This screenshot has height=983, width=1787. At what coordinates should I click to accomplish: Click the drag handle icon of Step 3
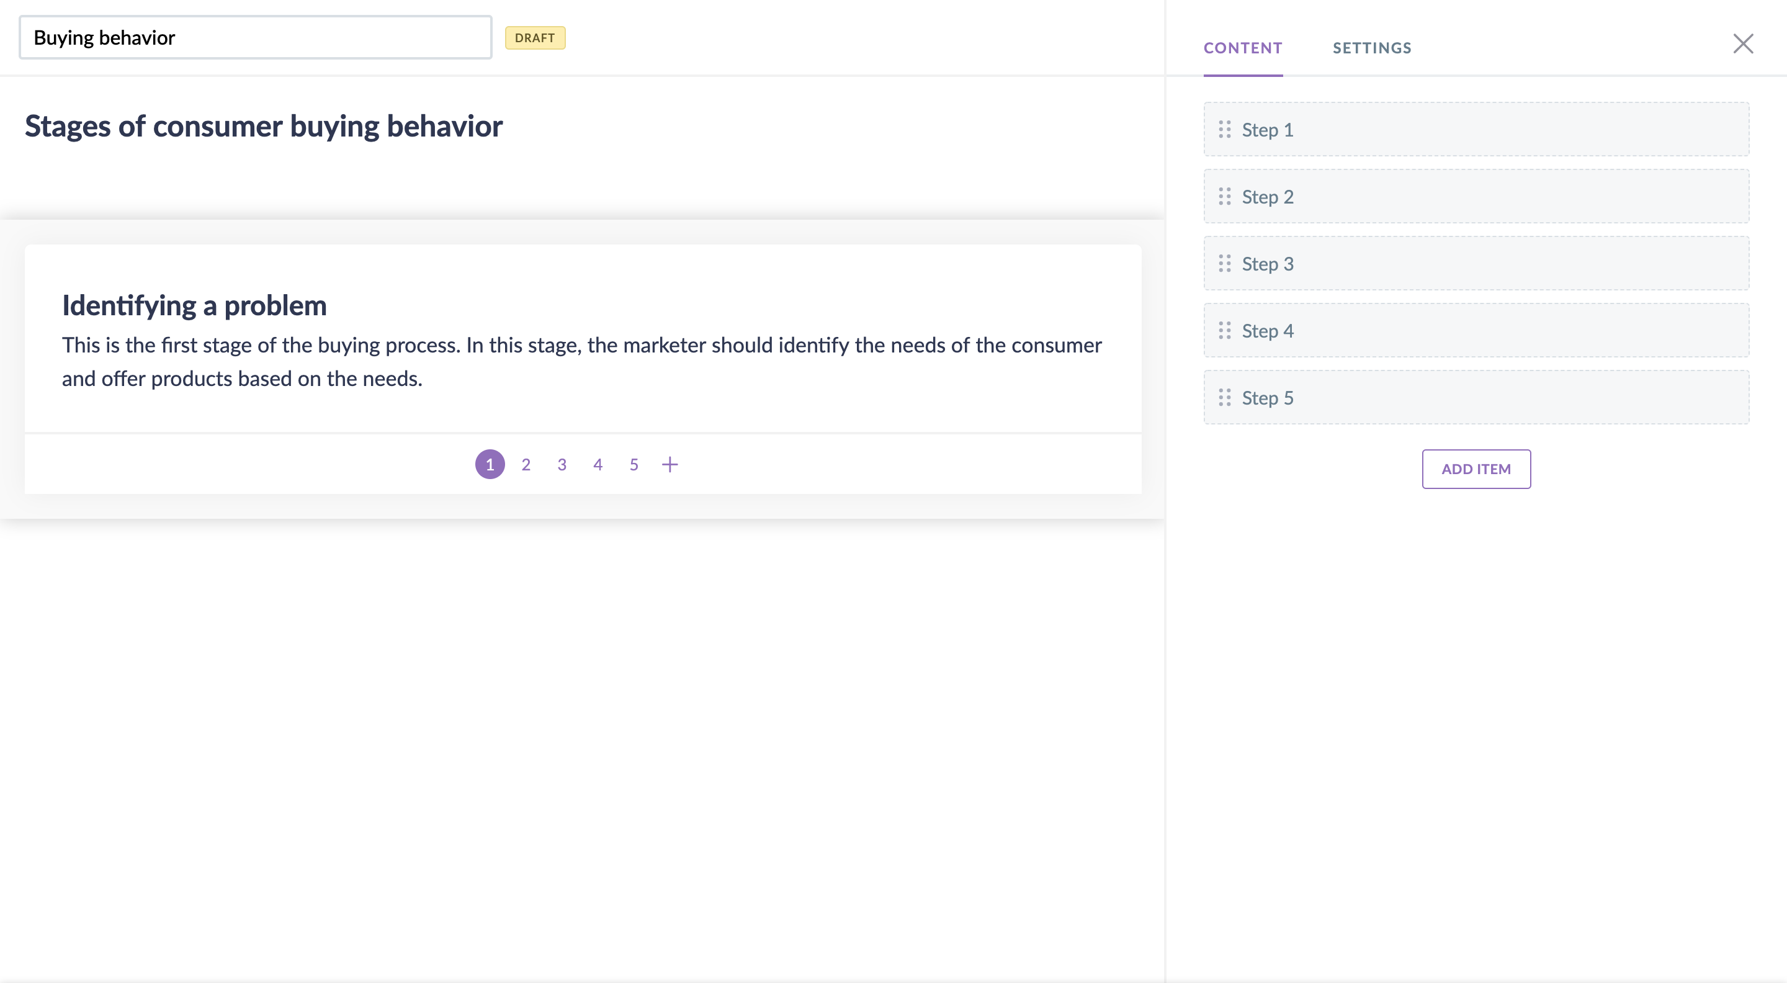[x=1224, y=264]
